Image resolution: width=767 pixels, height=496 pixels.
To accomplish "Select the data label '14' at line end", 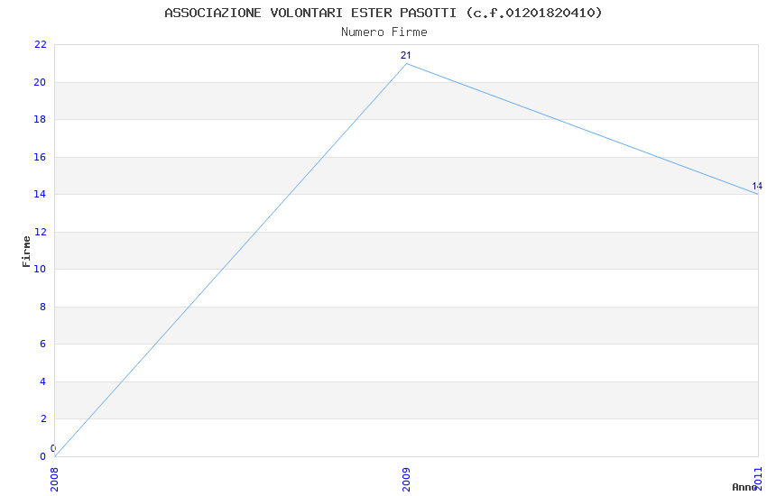I will (x=757, y=186).
